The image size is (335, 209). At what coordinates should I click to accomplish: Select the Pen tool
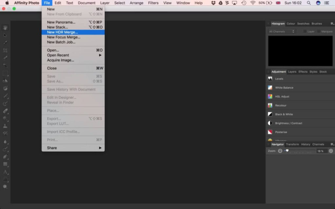(5, 156)
